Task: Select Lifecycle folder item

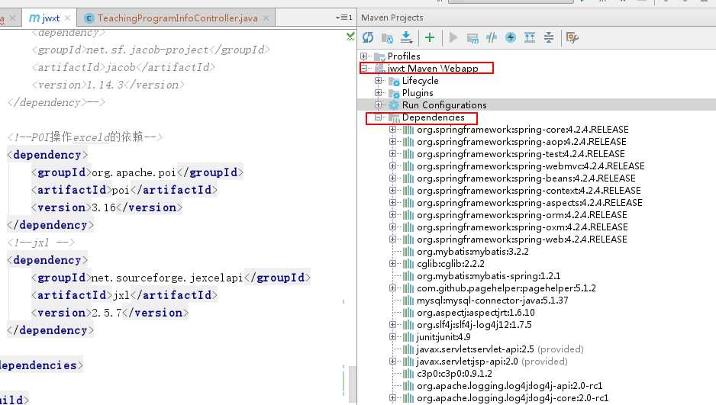Action: pos(420,81)
